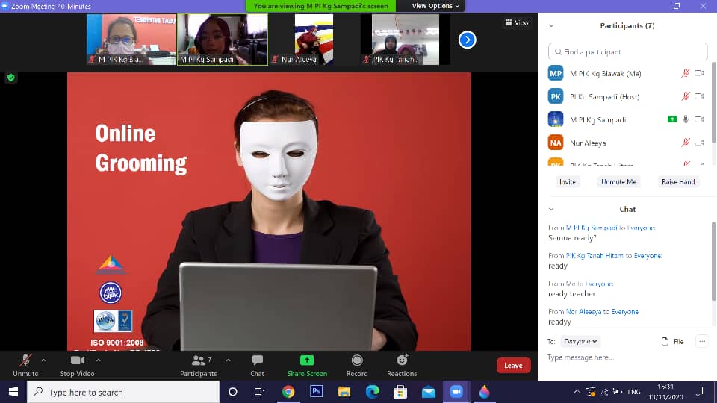Open Photoshop from the Windows taskbar
Image resolution: width=717 pixels, height=403 pixels.
tap(316, 392)
